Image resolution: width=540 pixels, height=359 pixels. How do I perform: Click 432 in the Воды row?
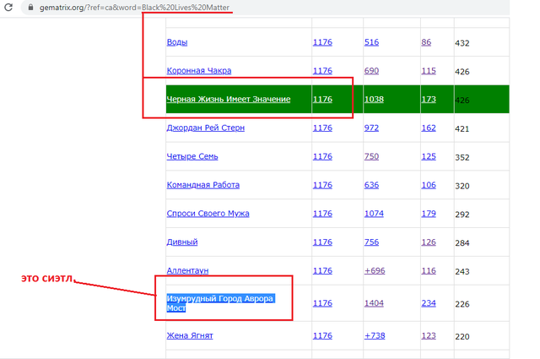(462, 43)
